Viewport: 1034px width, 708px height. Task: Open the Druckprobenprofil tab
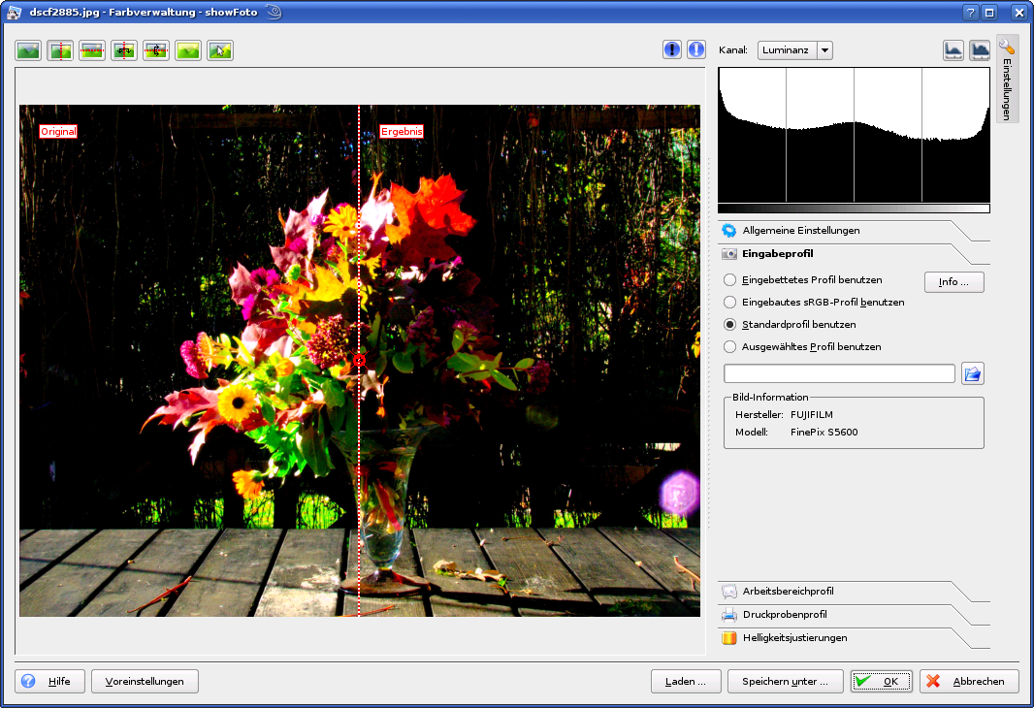click(785, 615)
